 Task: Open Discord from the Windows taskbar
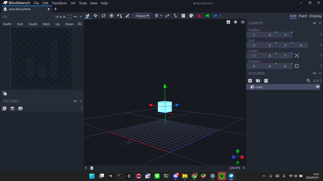pyautogui.click(x=176, y=176)
